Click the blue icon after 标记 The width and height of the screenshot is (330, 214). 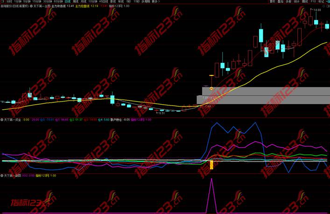pyautogui.click(x=328, y=2)
